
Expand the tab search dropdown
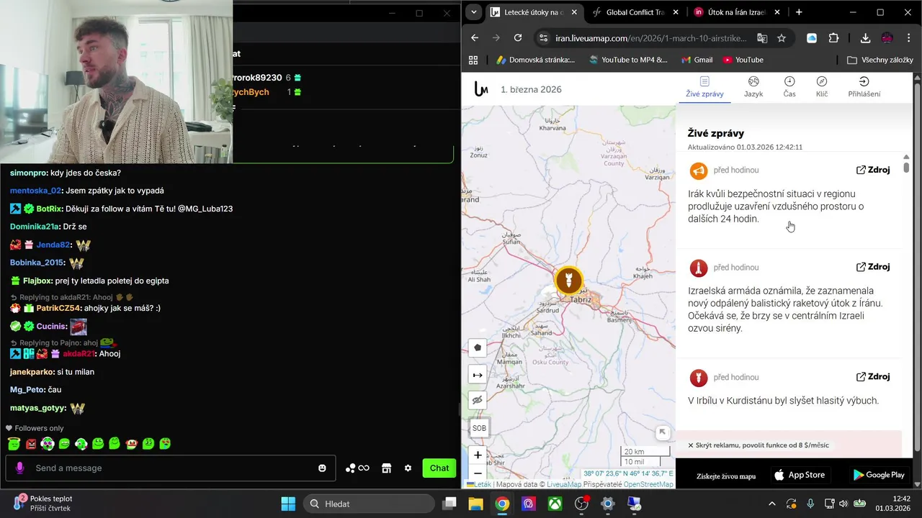[x=473, y=12]
